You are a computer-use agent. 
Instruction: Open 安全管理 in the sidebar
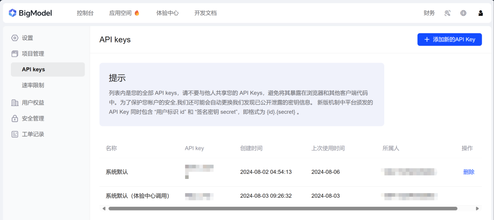click(x=33, y=119)
